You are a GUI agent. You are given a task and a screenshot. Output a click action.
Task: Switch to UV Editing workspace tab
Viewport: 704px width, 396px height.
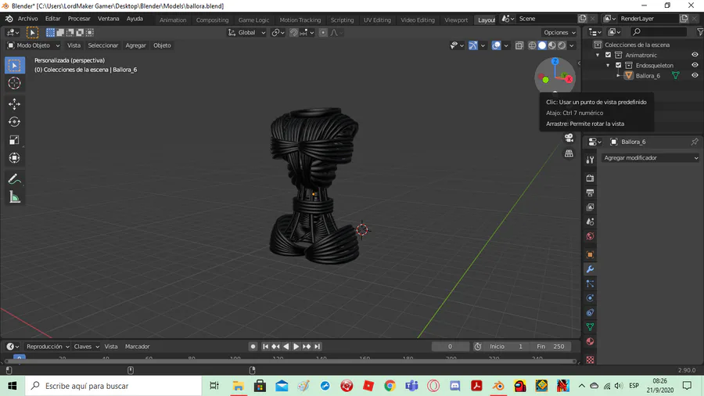coord(377,20)
